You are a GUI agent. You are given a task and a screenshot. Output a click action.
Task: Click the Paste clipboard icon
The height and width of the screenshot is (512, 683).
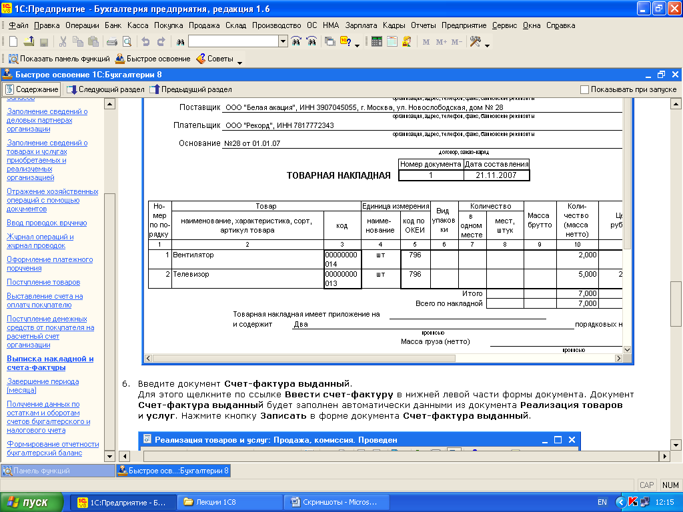(x=93, y=42)
